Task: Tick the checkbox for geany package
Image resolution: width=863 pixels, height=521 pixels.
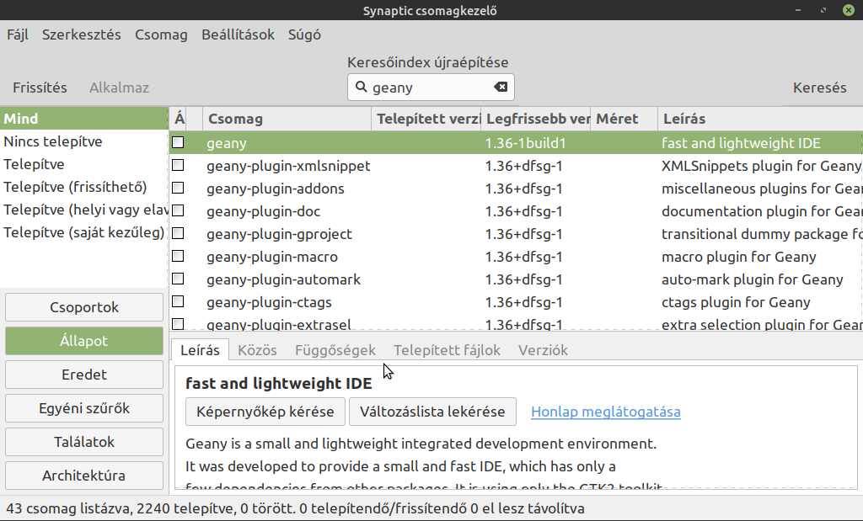Action: tap(178, 142)
